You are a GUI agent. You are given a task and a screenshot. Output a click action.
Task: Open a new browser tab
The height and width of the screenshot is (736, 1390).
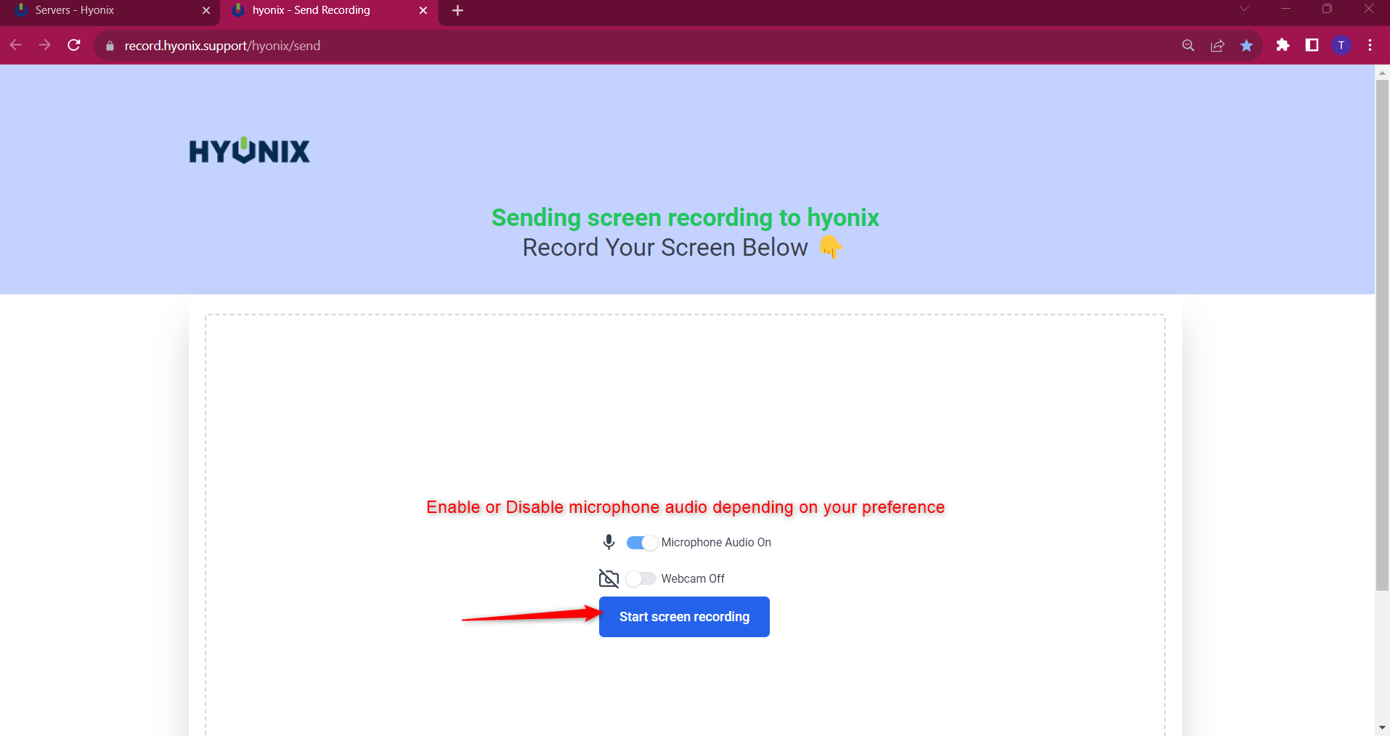pyautogui.click(x=458, y=10)
